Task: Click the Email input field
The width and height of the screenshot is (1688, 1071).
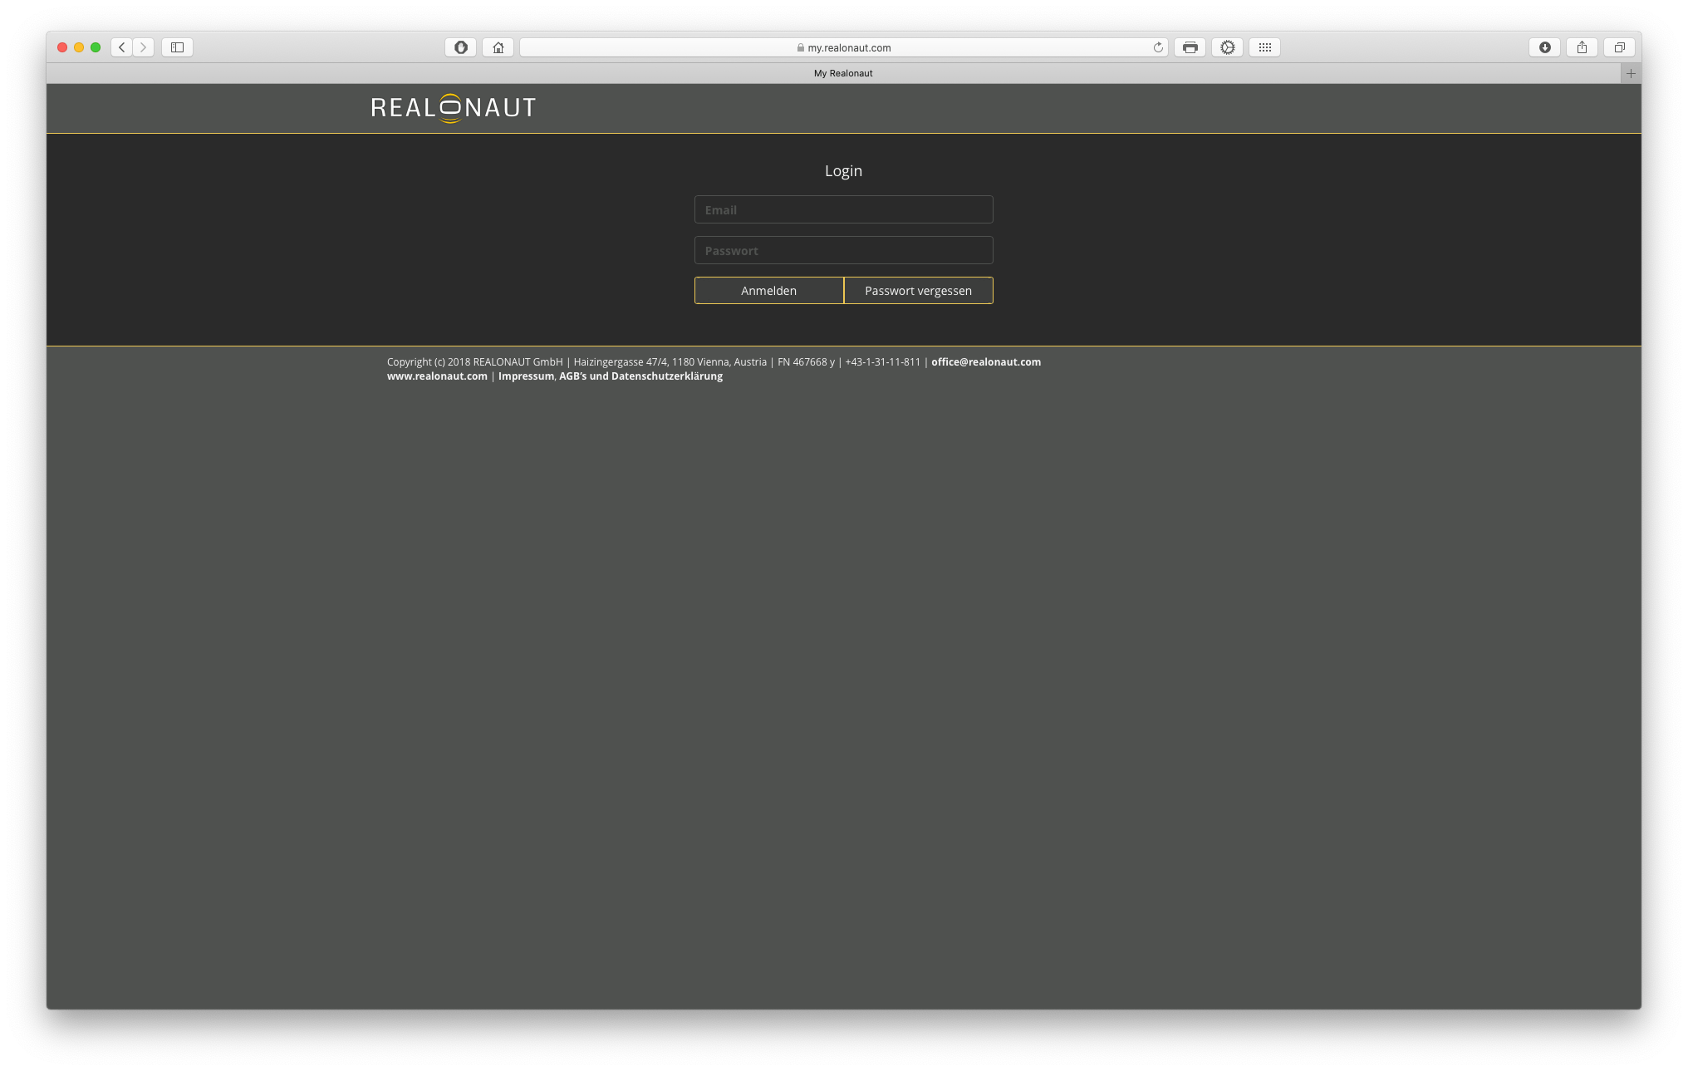Action: [843, 209]
